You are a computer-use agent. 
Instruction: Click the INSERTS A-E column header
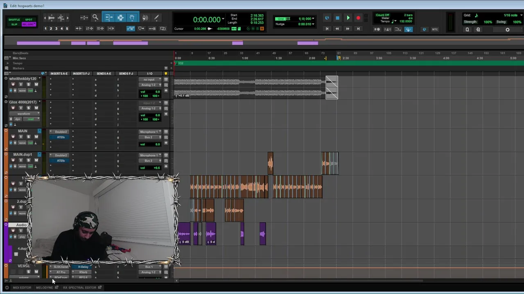(59, 73)
